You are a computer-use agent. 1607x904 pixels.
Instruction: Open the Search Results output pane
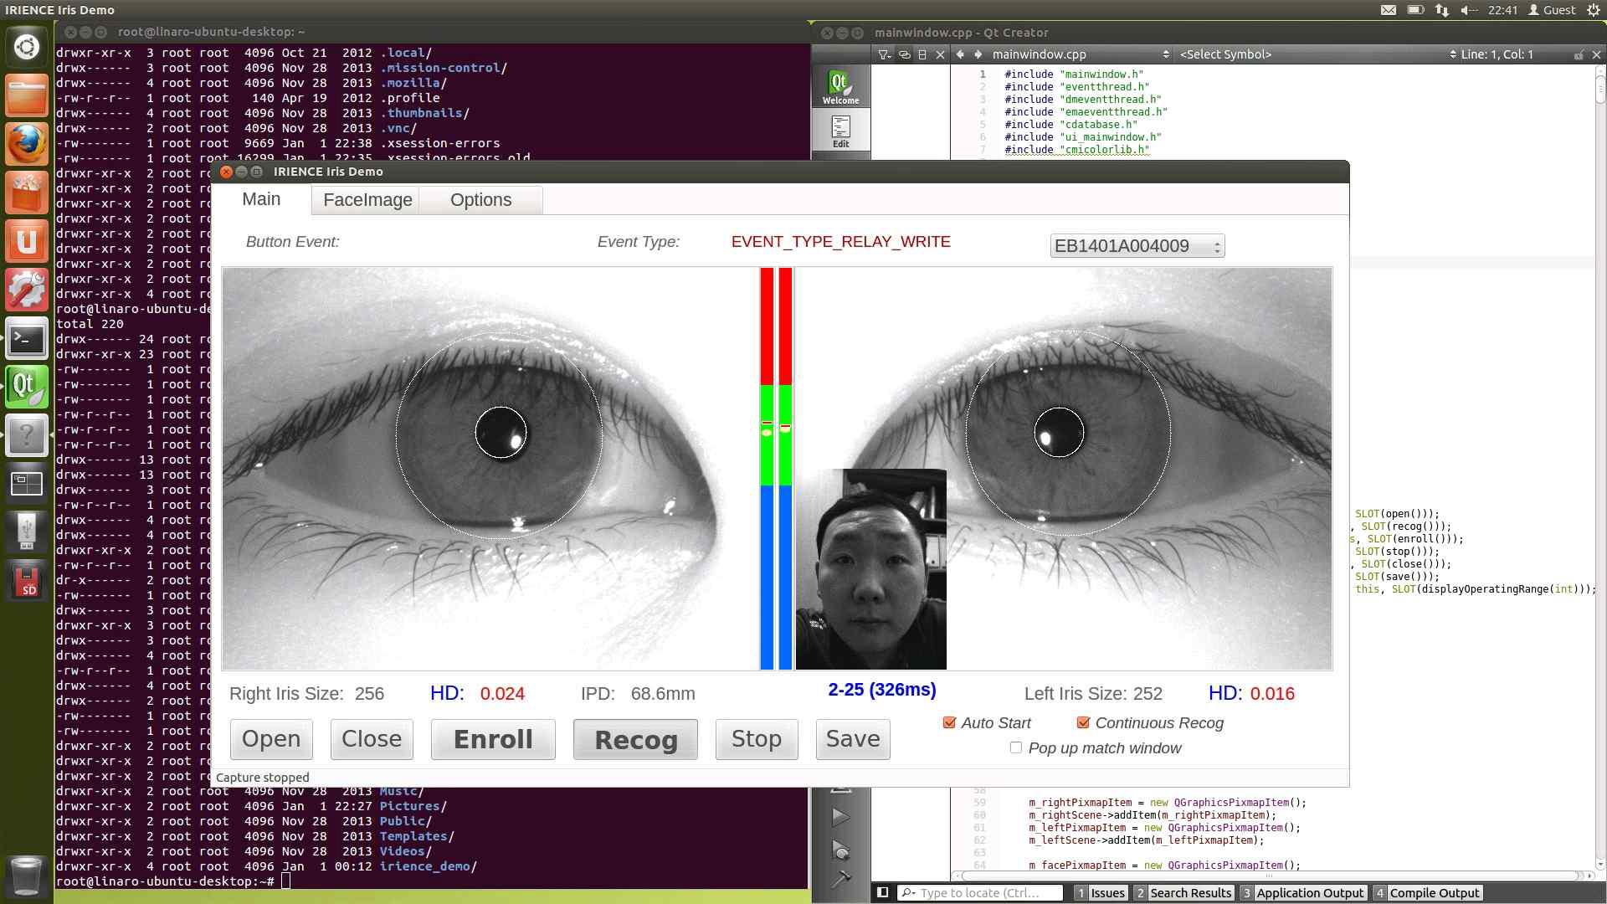(x=1183, y=893)
